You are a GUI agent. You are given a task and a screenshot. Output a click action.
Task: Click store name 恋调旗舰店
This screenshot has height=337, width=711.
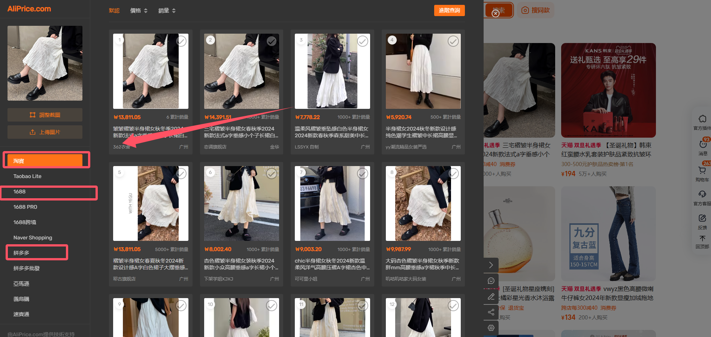tap(215, 147)
